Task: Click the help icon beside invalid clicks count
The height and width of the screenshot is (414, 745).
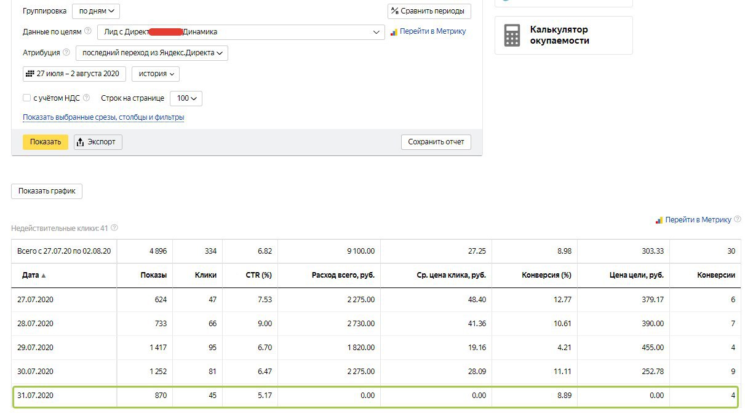Action: (x=114, y=228)
